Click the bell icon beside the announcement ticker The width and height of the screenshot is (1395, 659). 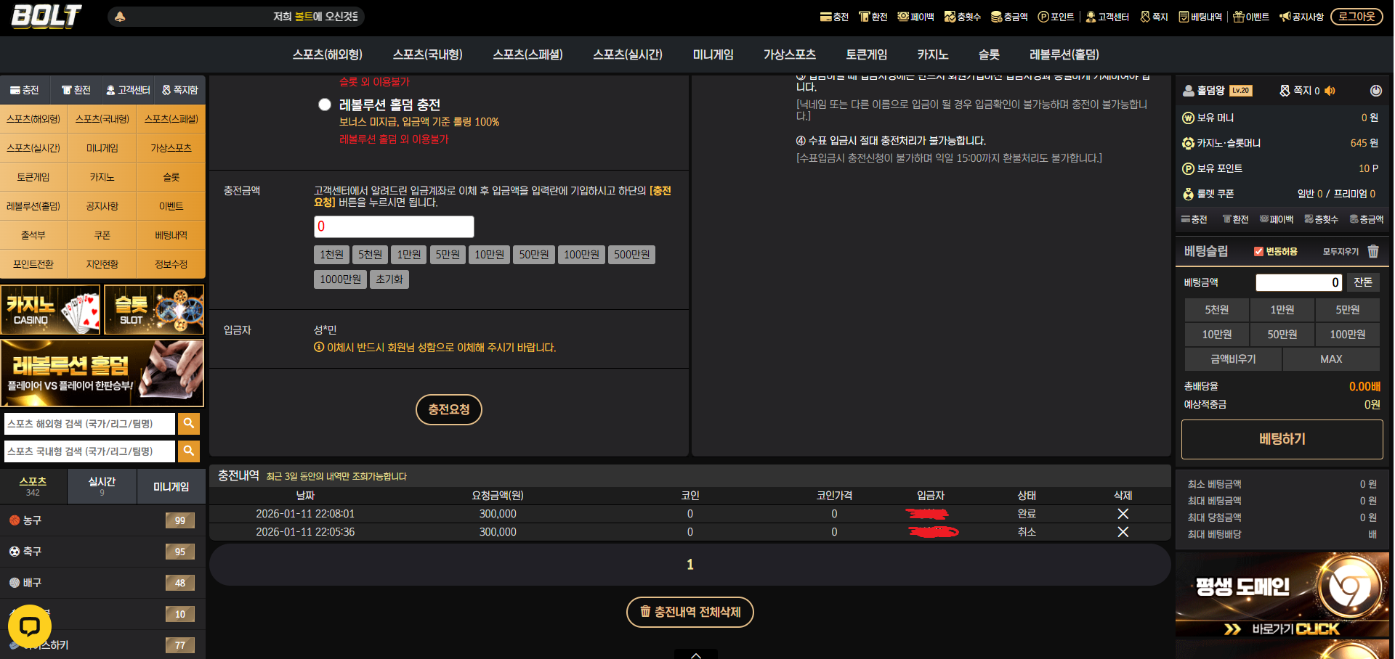pos(121,17)
